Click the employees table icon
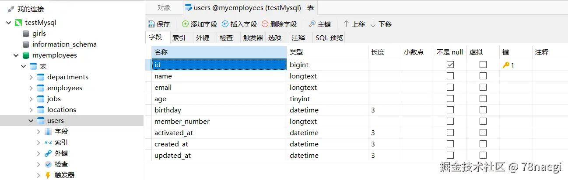 coord(41,88)
